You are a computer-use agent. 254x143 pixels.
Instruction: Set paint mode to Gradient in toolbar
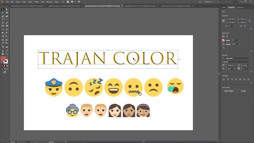[x=5, y=66]
